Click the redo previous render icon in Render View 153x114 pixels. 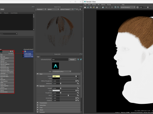coord(85,7)
